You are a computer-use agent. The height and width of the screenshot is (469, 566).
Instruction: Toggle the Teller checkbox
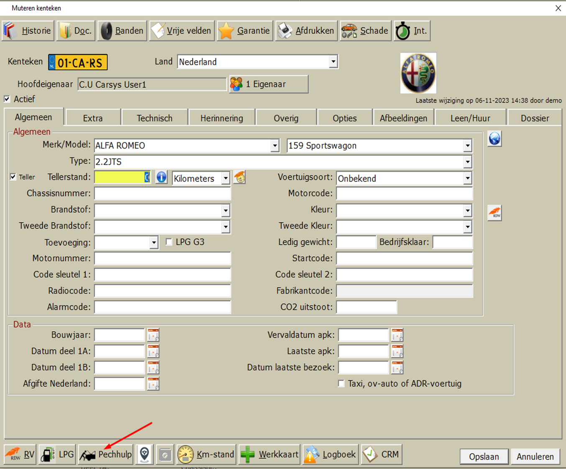click(13, 177)
